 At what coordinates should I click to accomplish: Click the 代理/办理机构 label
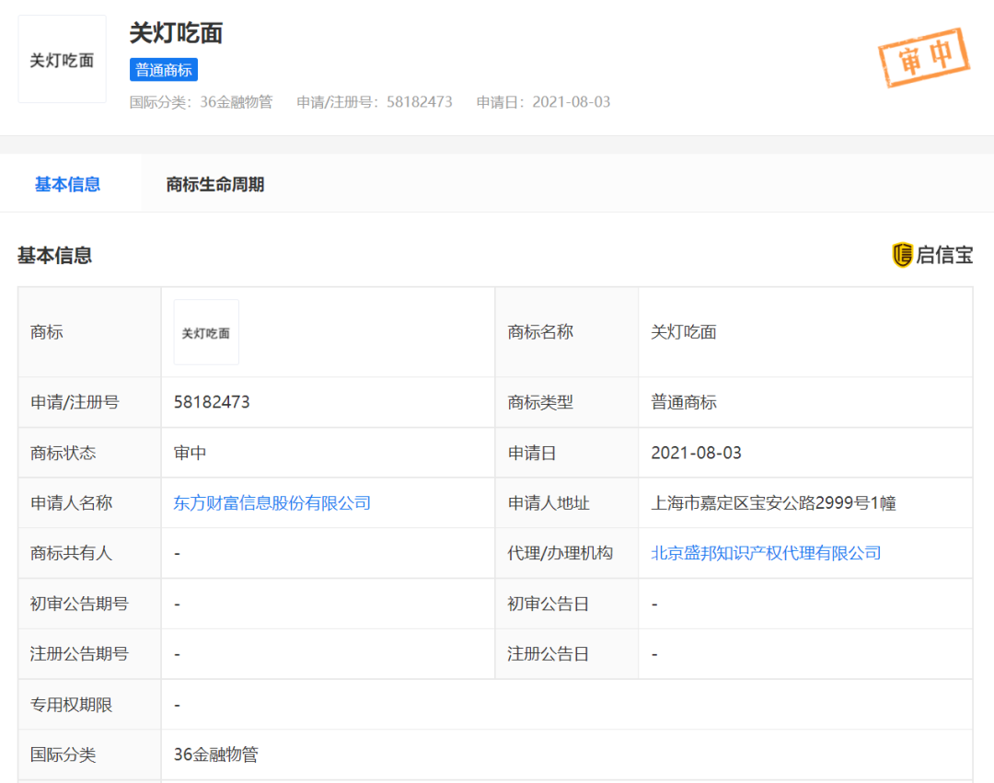click(x=560, y=553)
